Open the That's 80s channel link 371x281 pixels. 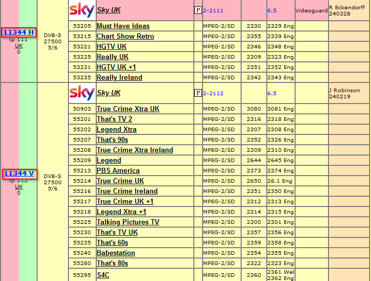coord(113,263)
